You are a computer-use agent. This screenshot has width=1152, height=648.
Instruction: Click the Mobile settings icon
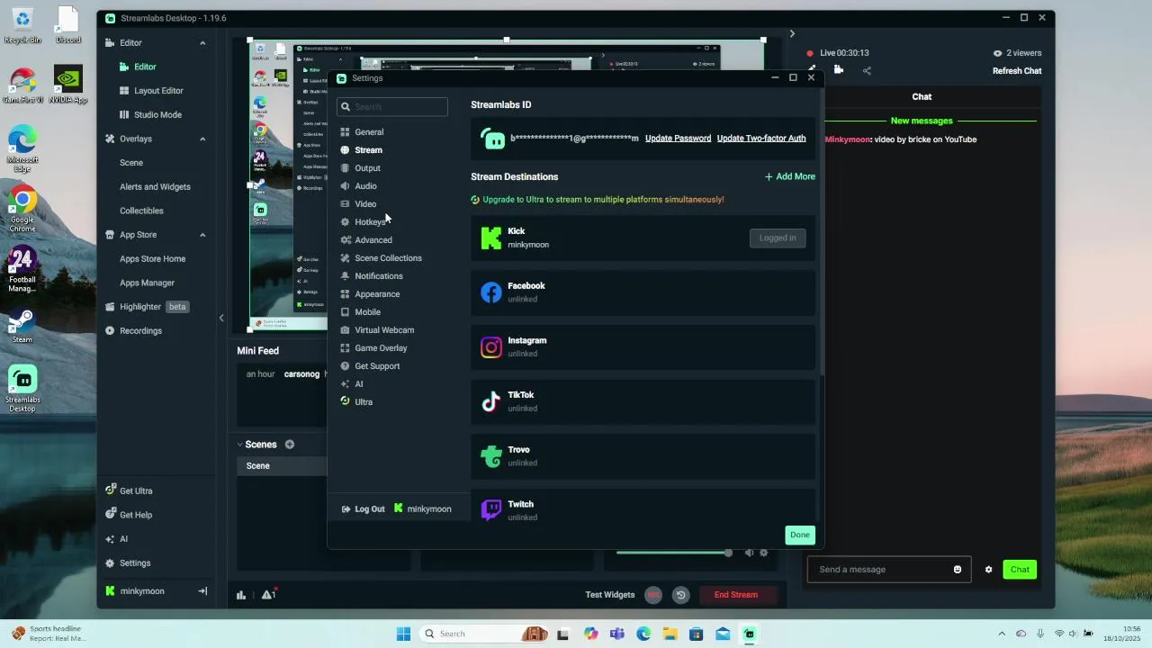tap(345, 312)
